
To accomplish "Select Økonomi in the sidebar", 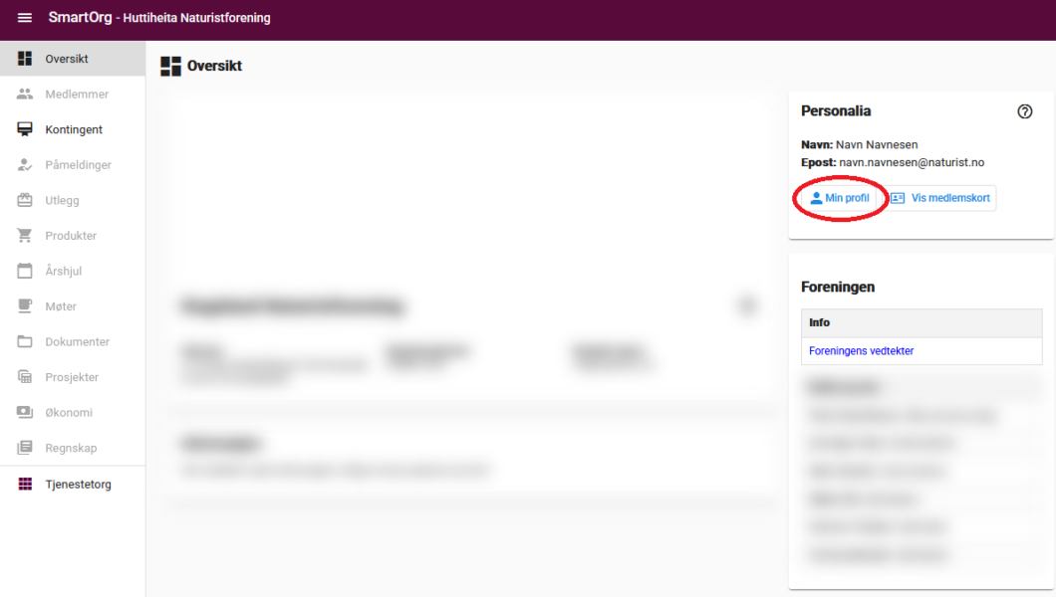I will point(69,412).
